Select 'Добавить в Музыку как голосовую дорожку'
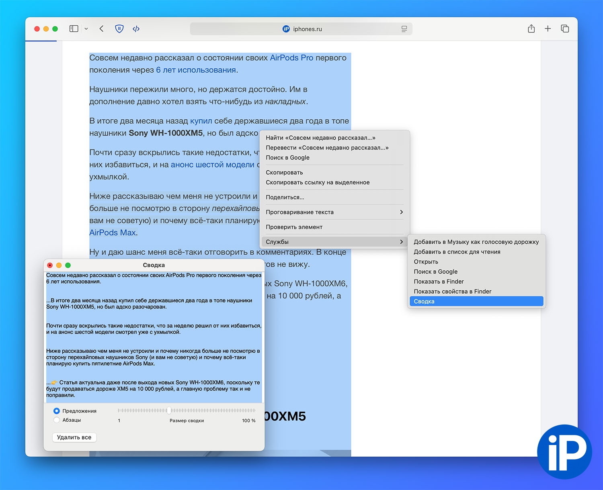This screenshot has width=603, height=490. point(476,242)
